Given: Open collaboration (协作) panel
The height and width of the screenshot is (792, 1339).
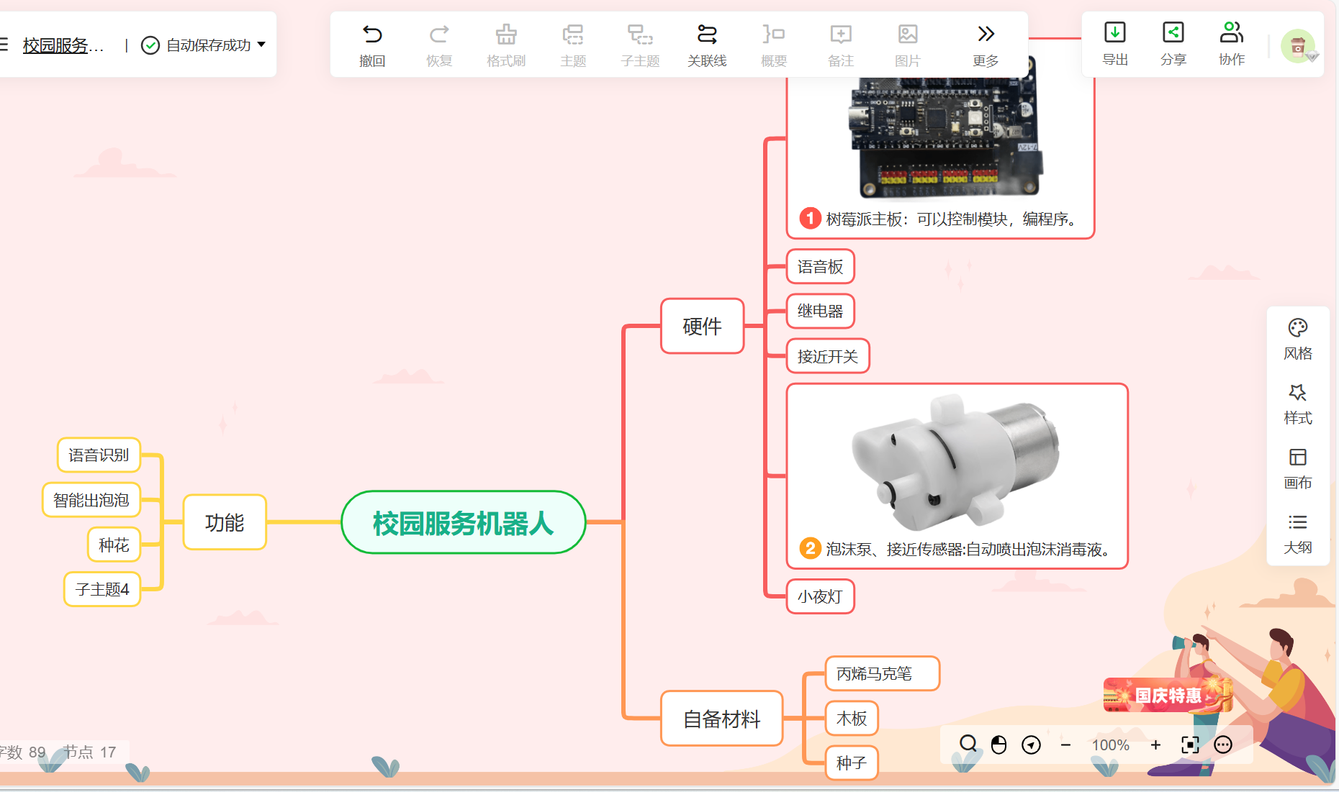Looking at the screenshot, I should [x=1232, y=43].
